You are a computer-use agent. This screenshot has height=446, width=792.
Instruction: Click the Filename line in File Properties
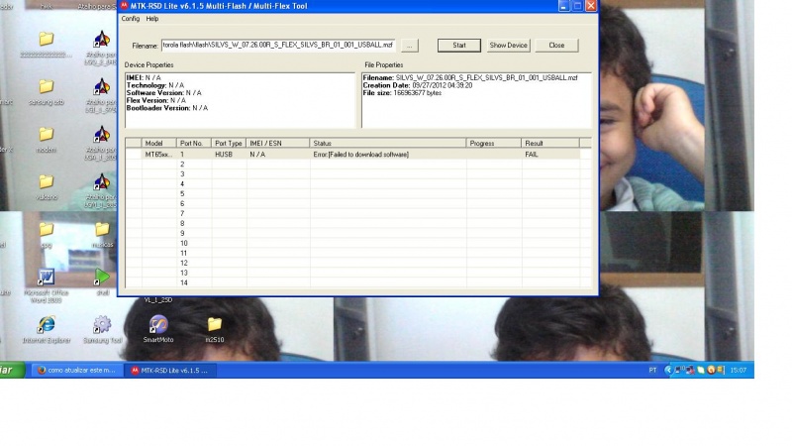470,78
